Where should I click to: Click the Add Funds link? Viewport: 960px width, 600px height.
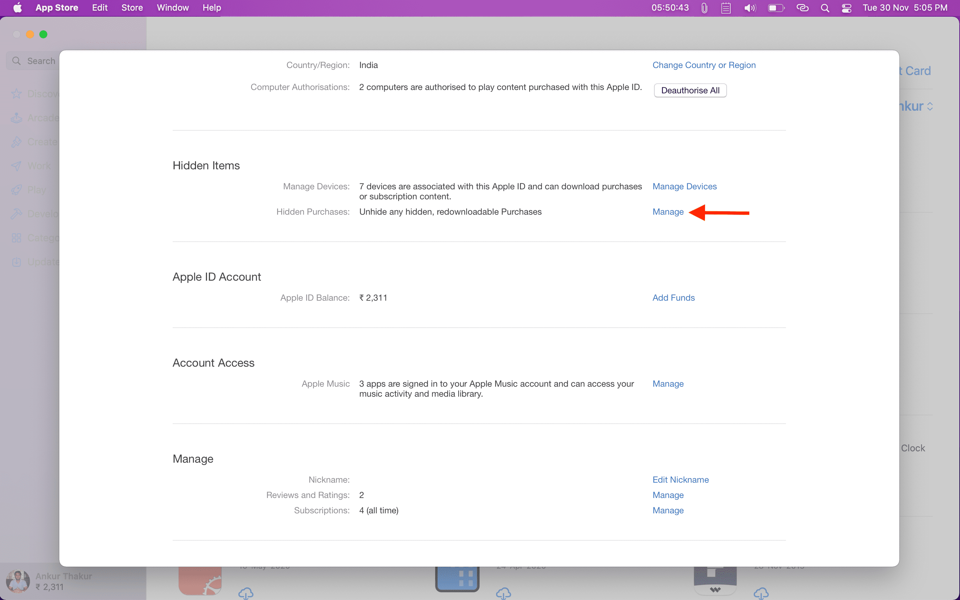[x=674, y=298]
